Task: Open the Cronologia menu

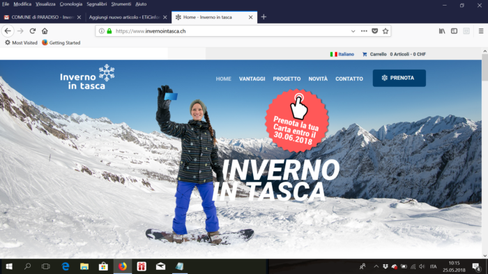Action: [x=71, y=4]
